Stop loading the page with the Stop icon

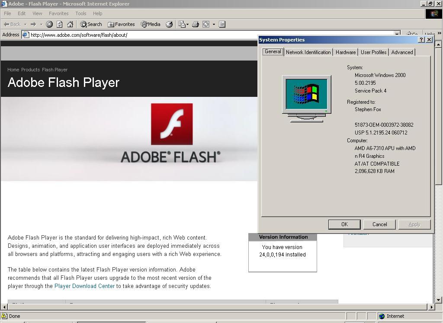coord(49,24)
